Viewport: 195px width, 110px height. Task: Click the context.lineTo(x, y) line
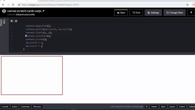(x=39, y=33)
